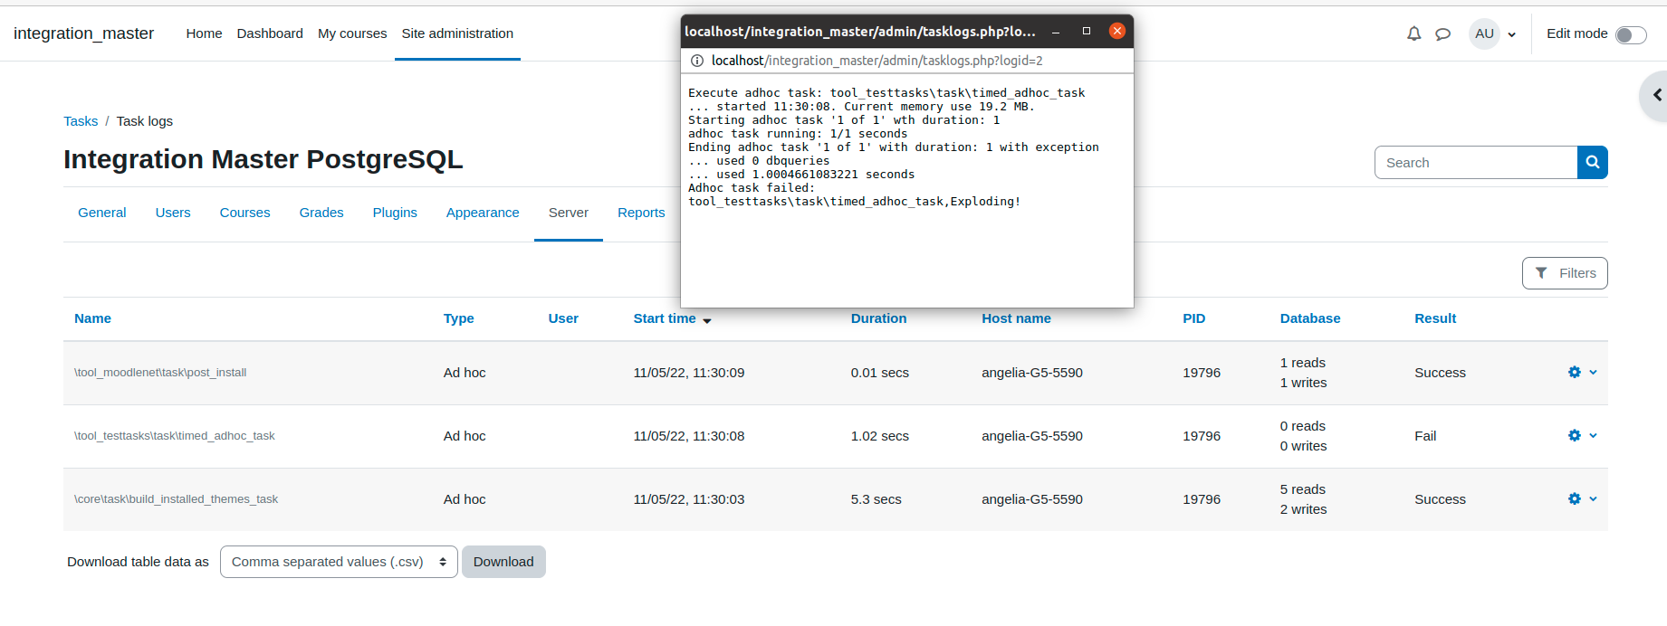1667x626 pixels.
Task: Close the task log popup window
Action: tap(1117, 31)
